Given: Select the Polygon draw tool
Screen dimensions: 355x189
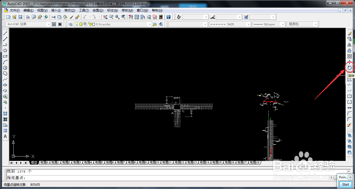Looking at the screenshot, I should pos(5,51).
